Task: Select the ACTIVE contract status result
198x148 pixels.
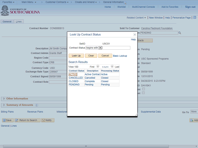Action: pos(73,74)
